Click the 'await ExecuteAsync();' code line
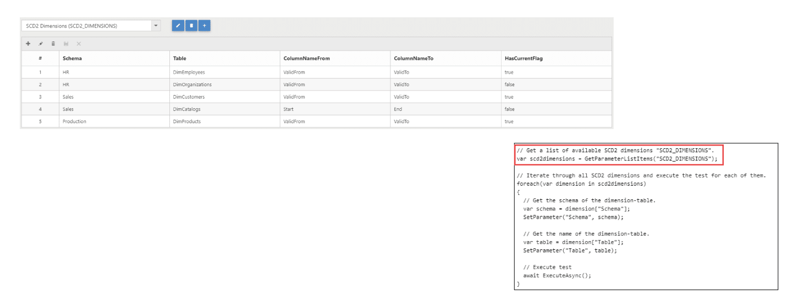This screenshot has height=307, width=798. tap(557, 276)
